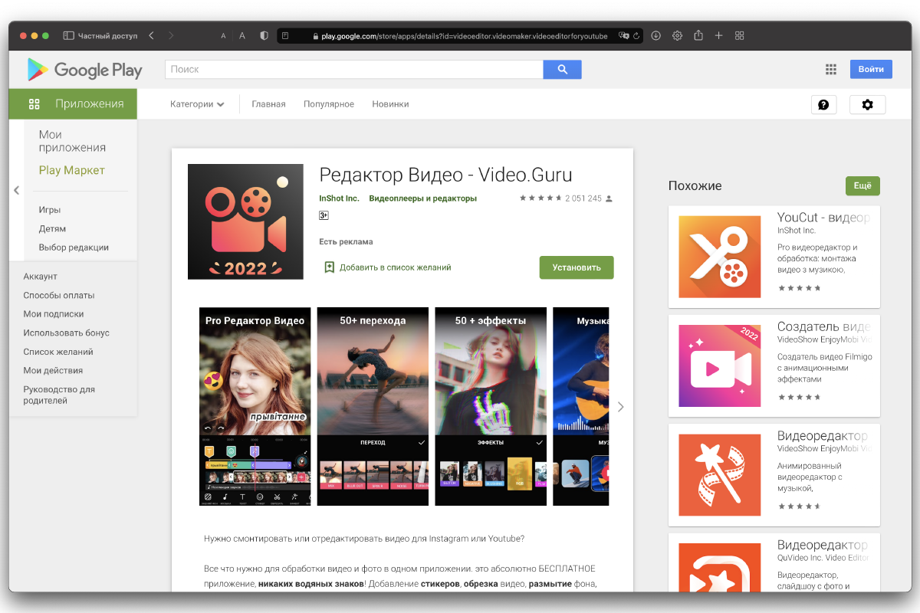Click the Video.Guru app icon
Viewport: 920px width, 613px height.
click(245, 221)
